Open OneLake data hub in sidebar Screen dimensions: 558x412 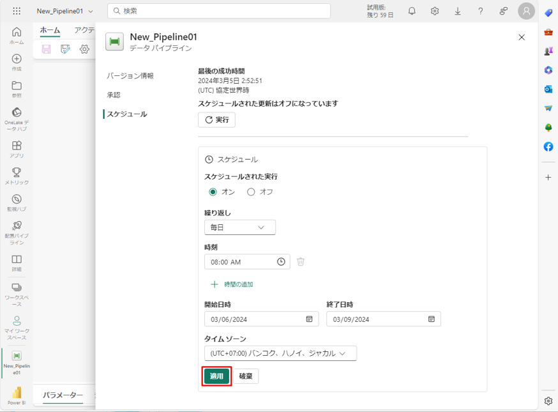pos(17,118)
